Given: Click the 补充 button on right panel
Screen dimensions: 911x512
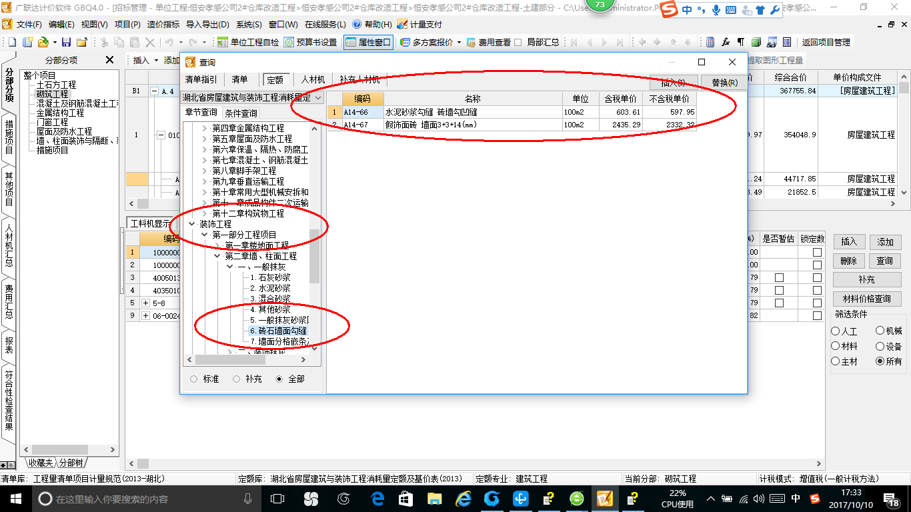Looking at the screenshot, I should pos(867,280).
